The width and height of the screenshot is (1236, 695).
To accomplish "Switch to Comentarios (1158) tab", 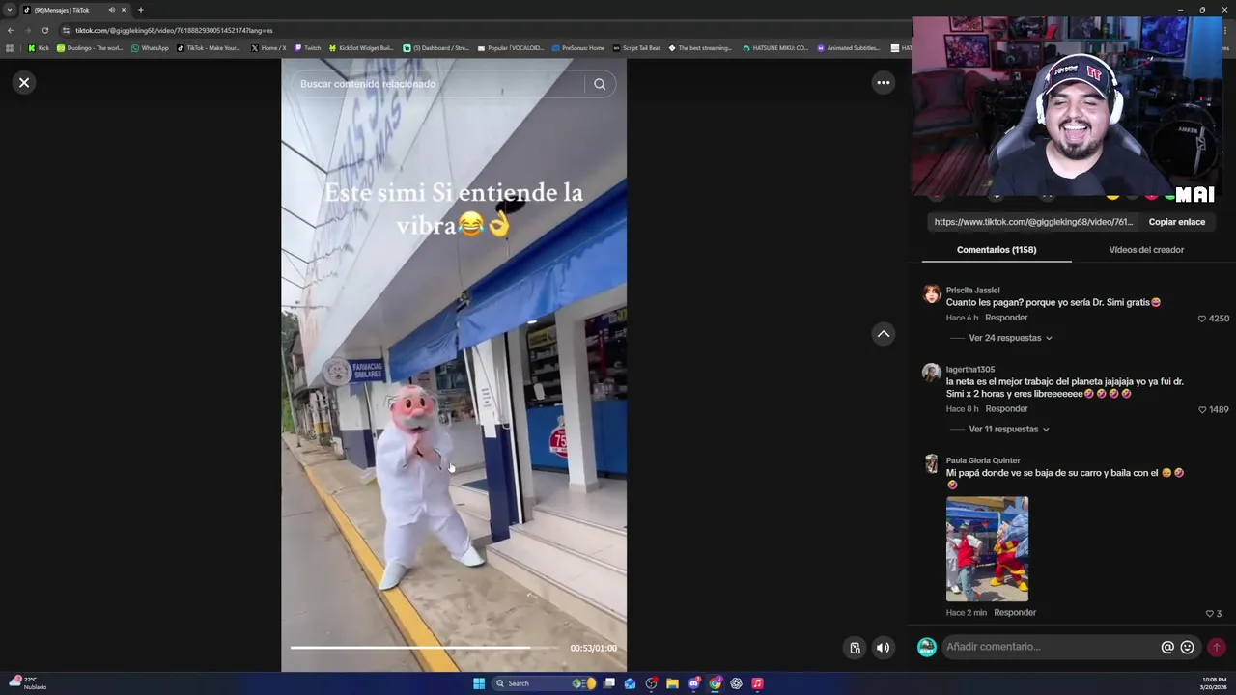I will [x=997, y=250].
